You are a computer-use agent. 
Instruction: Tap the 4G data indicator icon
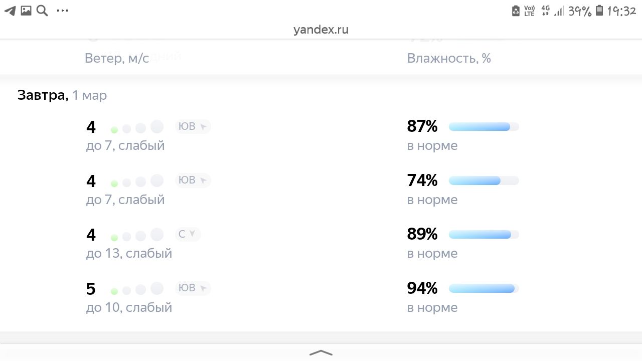[545, 11]
